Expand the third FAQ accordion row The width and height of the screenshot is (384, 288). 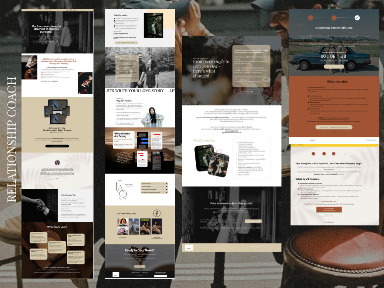click(x=154, y=189)
